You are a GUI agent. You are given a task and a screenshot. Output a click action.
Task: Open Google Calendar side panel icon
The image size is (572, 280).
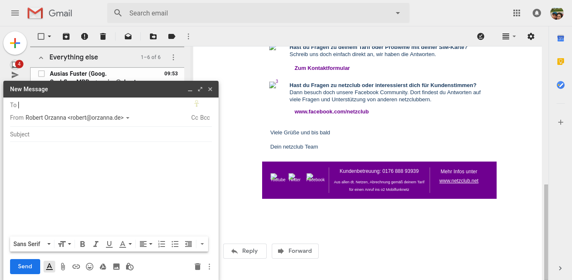pos(561,39)
